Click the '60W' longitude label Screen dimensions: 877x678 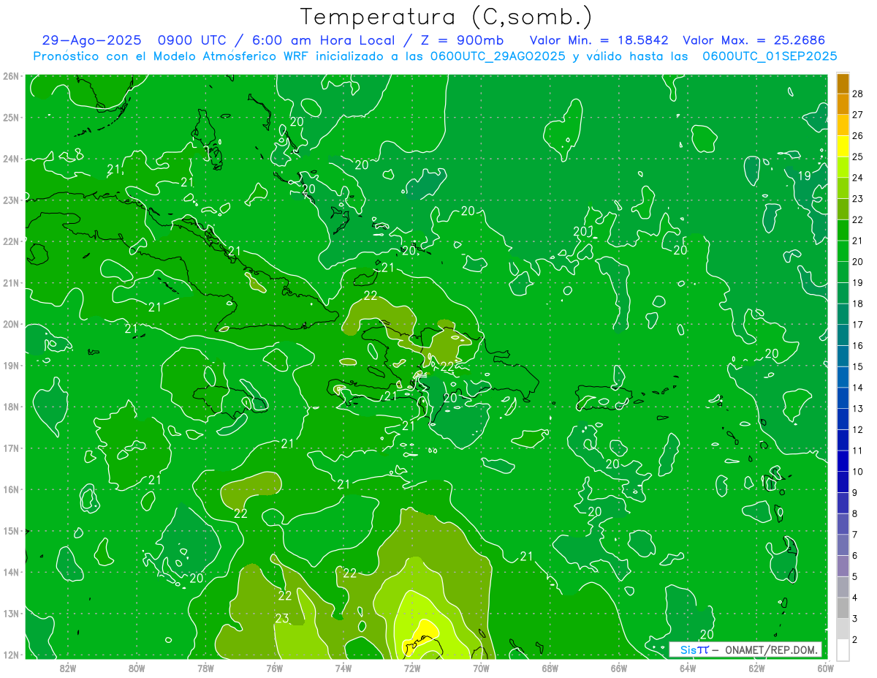point(826,668)
